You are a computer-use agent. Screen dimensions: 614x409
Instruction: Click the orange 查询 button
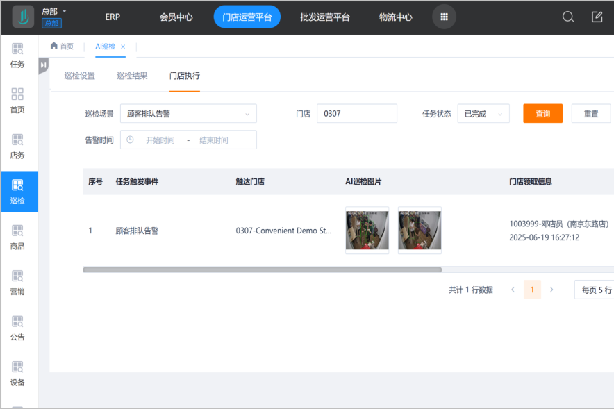(542, 114)
